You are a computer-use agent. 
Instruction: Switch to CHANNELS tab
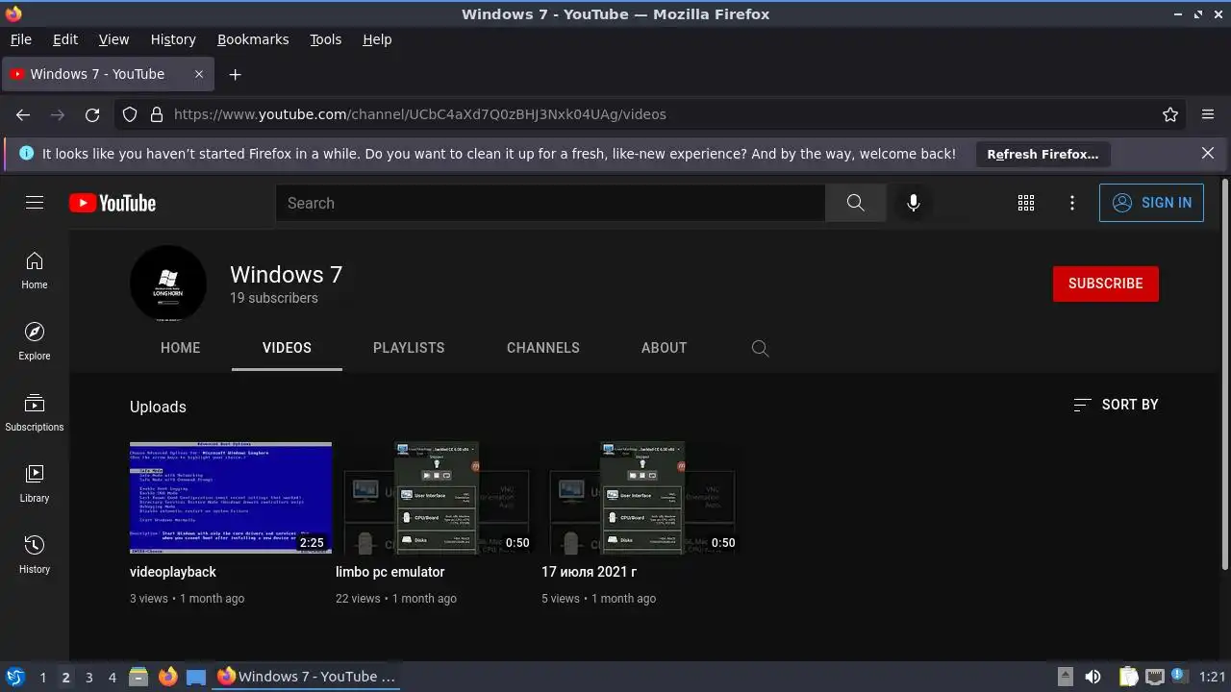pyautogui.click(x=543, y=348)
